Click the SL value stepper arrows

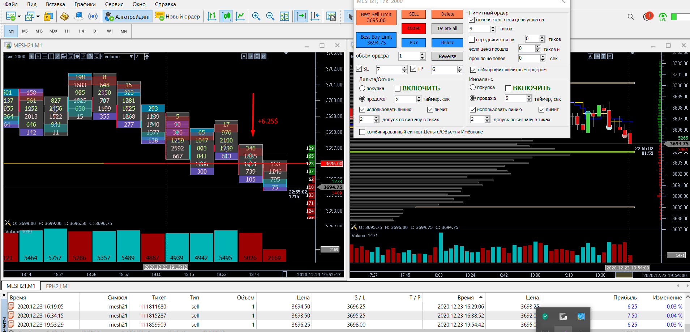coord(404,69)
